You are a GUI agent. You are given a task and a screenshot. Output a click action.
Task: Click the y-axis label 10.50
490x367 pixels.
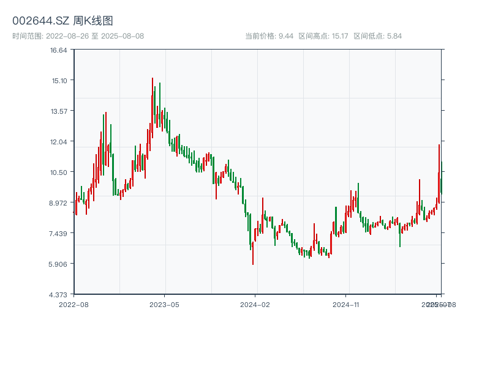pyautogui.click(x=59, y=172)
